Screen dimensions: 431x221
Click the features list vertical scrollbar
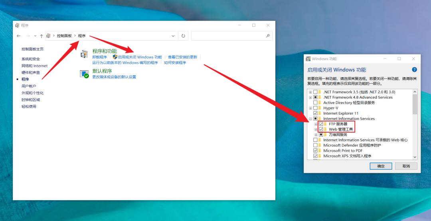(x=415, y=124)
